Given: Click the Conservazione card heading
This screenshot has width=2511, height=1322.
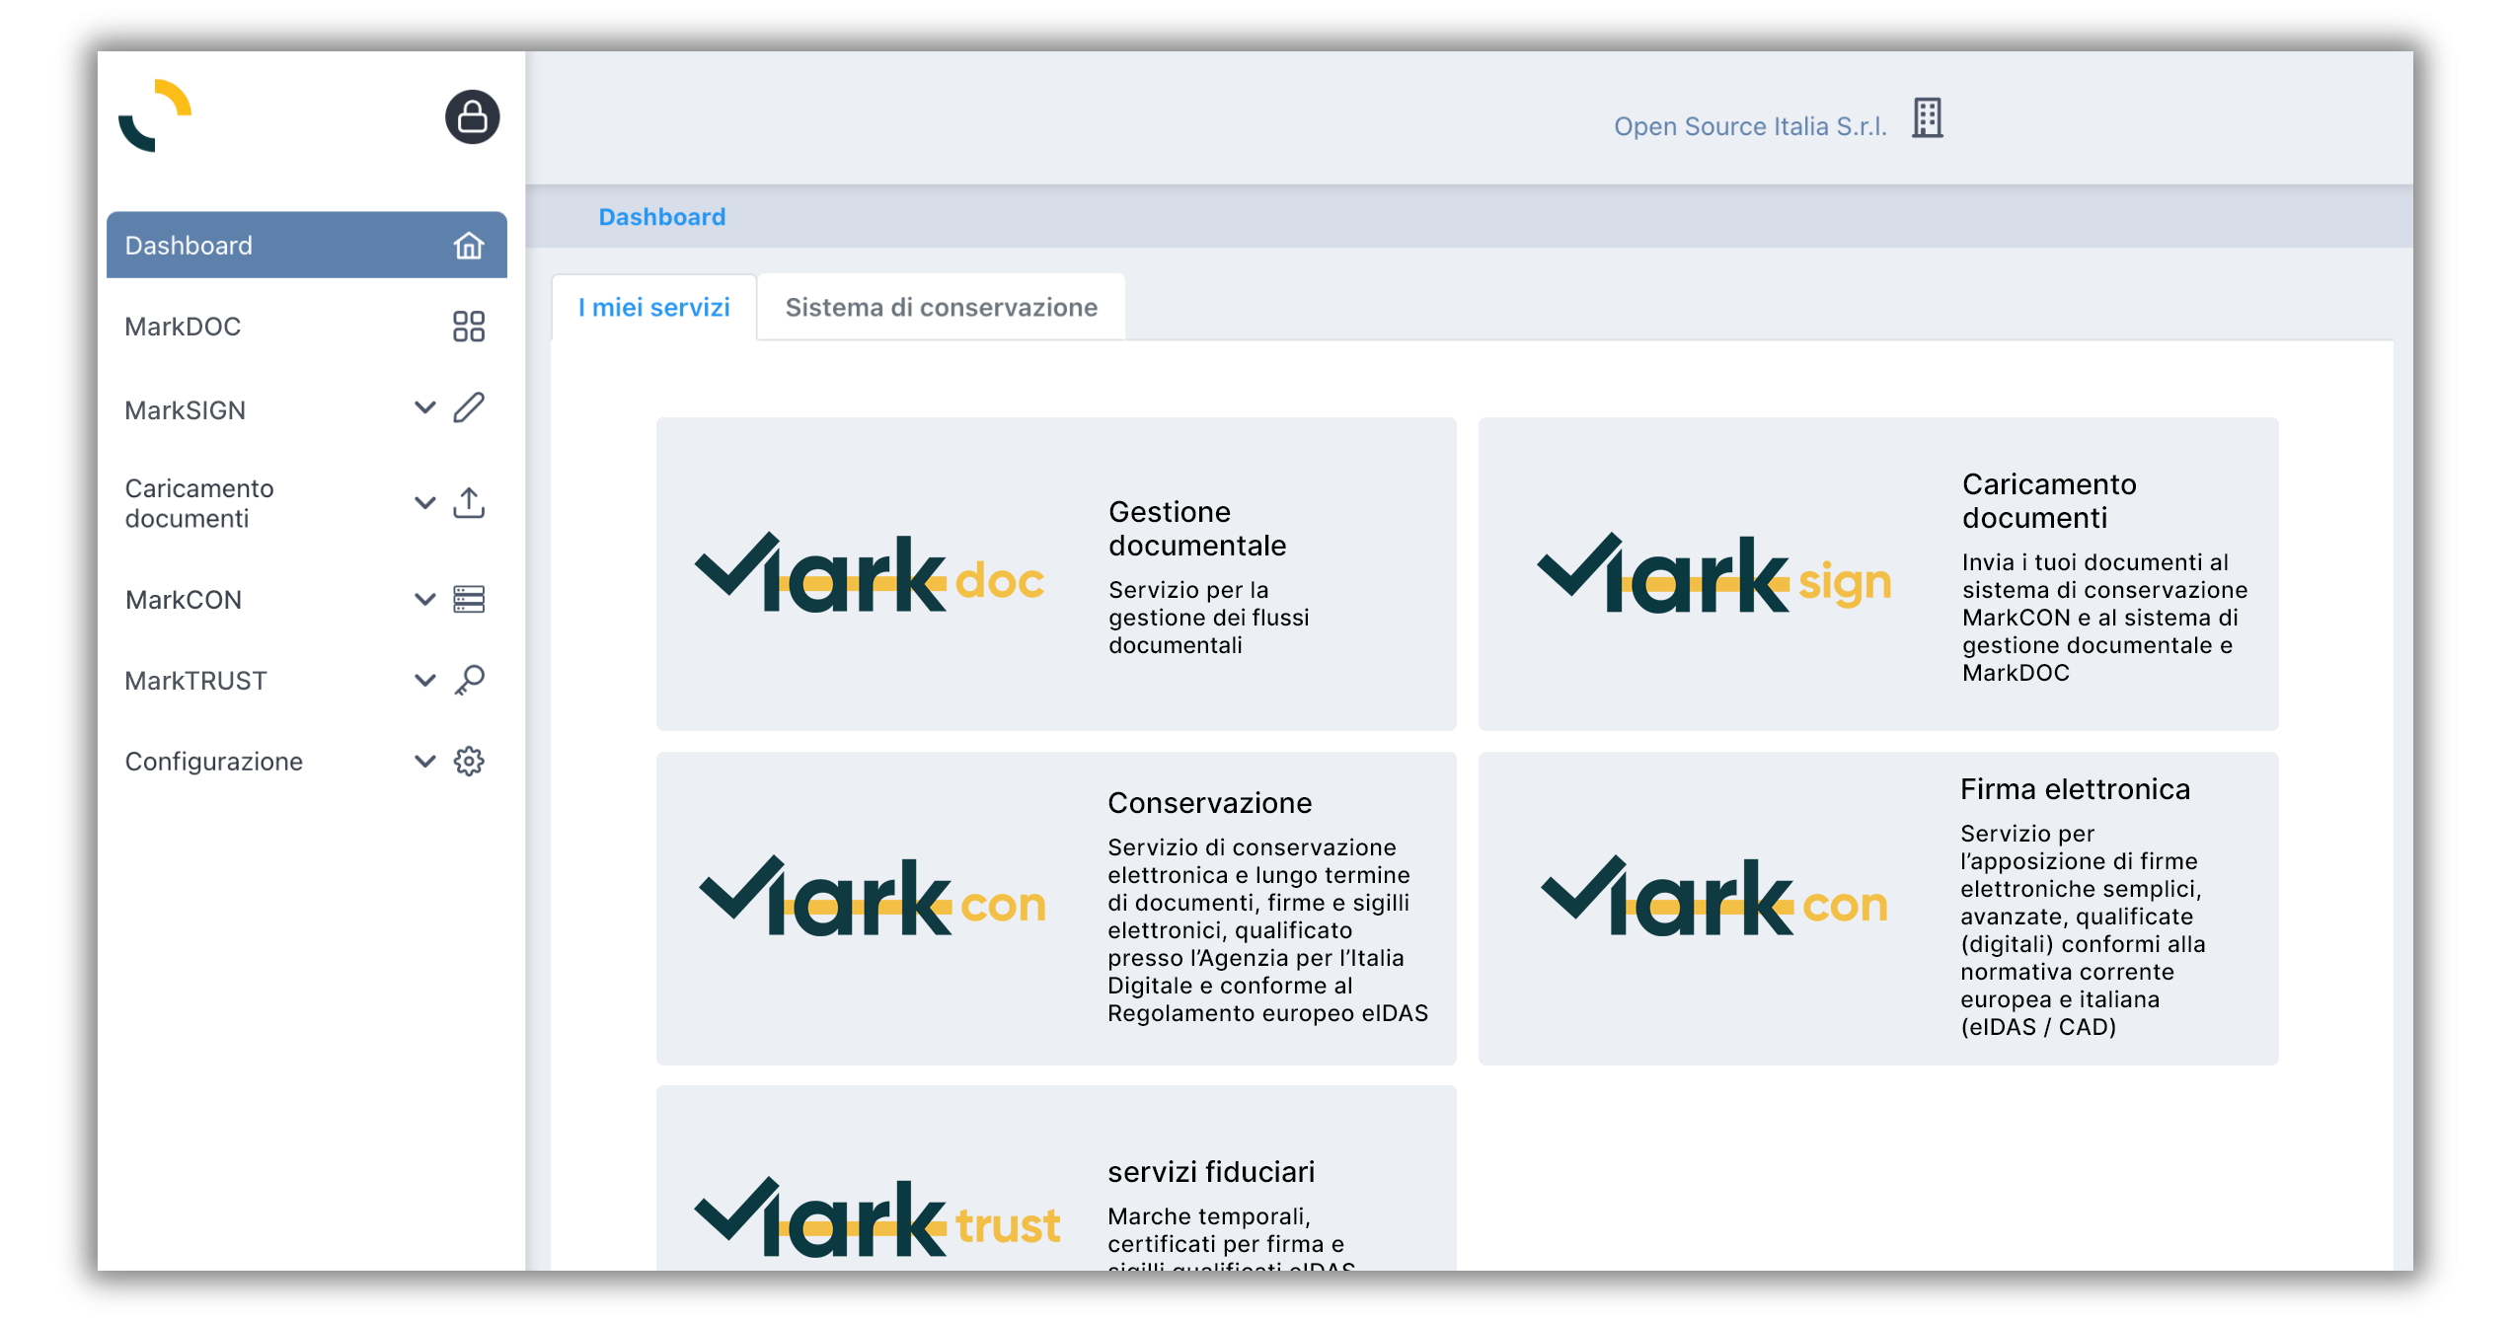Looking at the screenshot, I should click(x=1209, y=802).
